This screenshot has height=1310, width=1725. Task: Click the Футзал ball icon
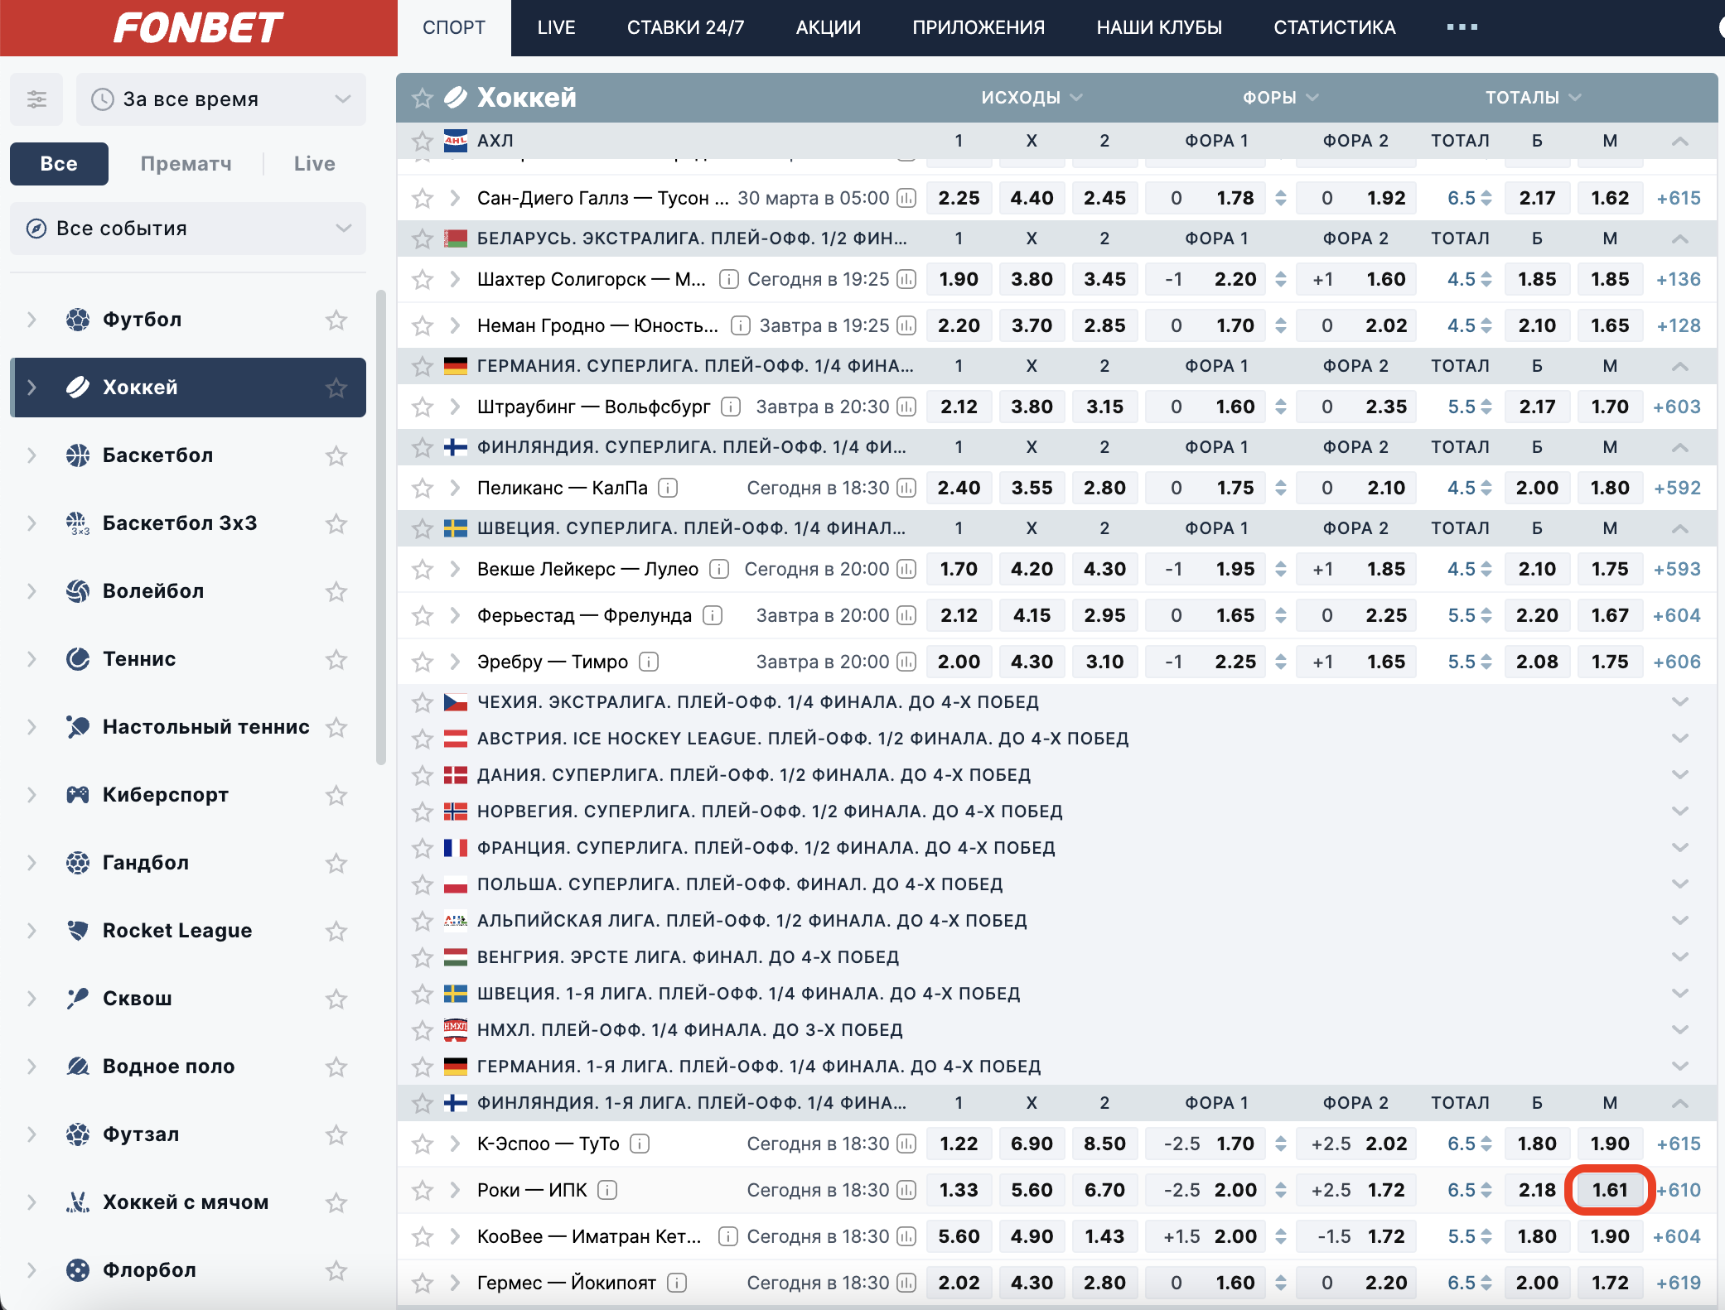pyautogui.click(x=78, y=1134)
